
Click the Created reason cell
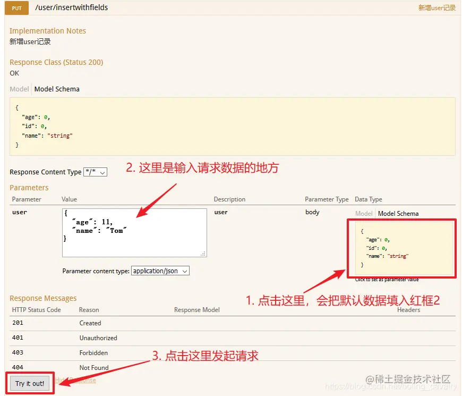coord(90,323)
